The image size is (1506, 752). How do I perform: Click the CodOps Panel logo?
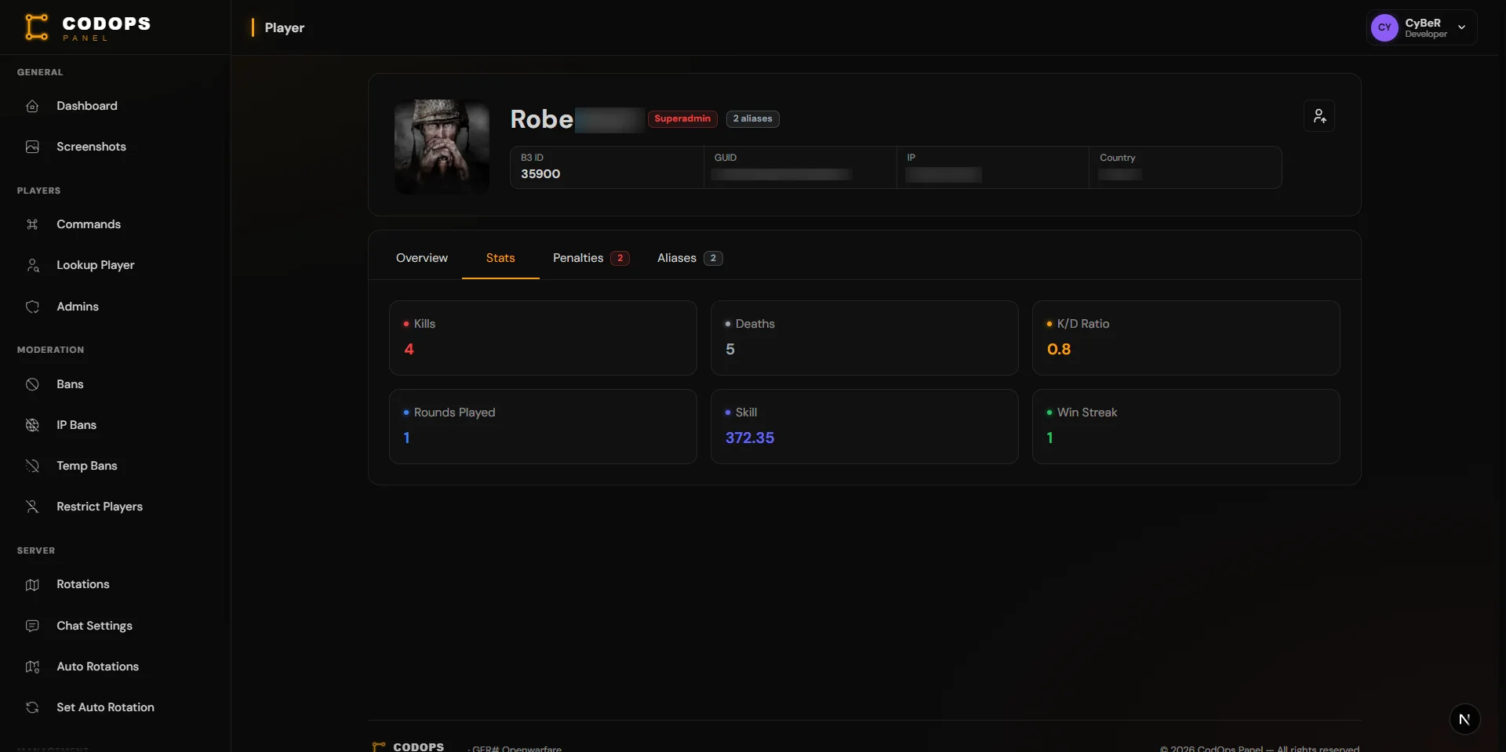tap(87, 27)
